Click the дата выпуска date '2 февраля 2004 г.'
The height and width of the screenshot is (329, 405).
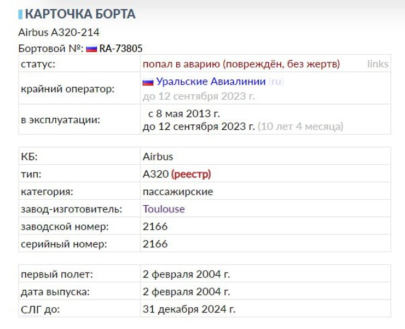click(x=186, y=292)
